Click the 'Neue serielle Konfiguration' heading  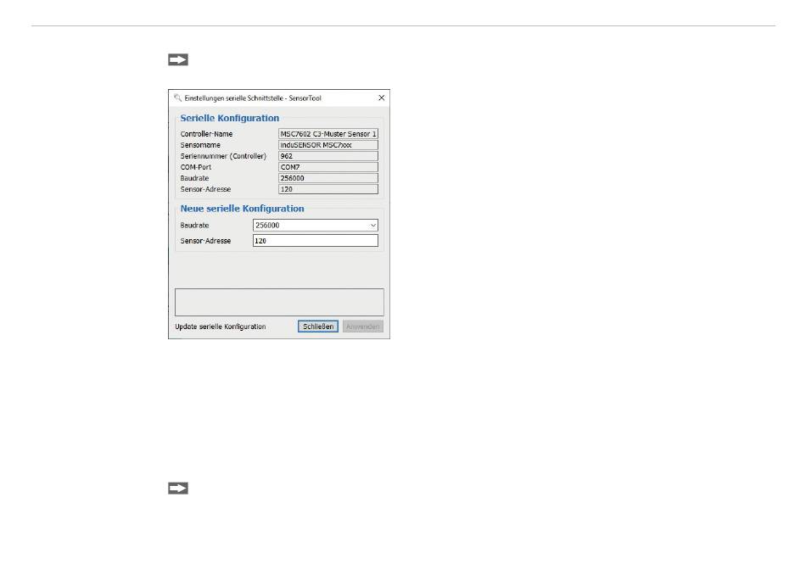(242, 209)
